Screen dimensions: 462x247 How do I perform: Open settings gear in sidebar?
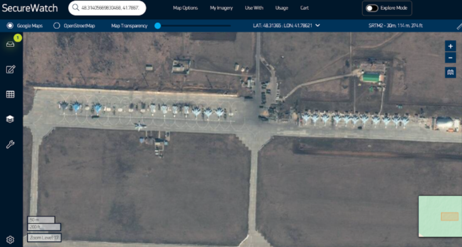pyautogui.click(x=10, y=239)
